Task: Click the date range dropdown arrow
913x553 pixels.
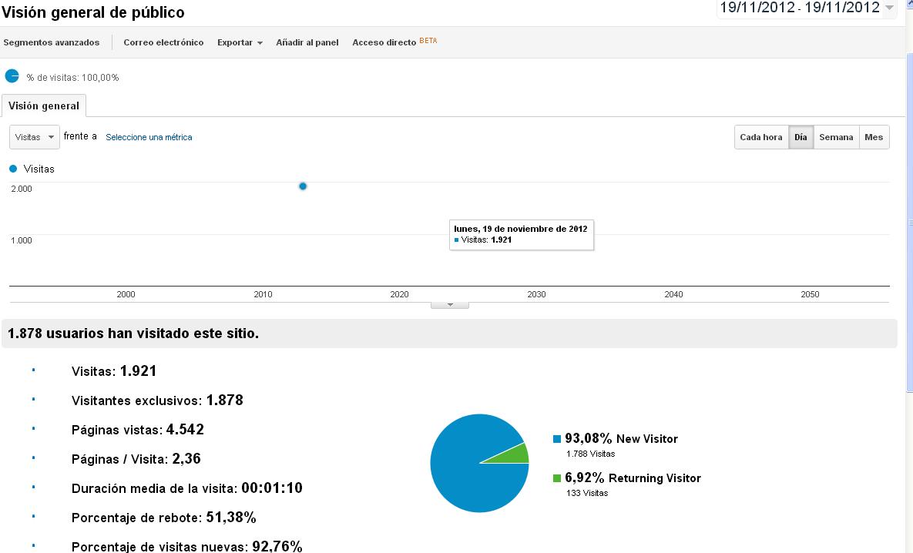Action: [889, 8]
